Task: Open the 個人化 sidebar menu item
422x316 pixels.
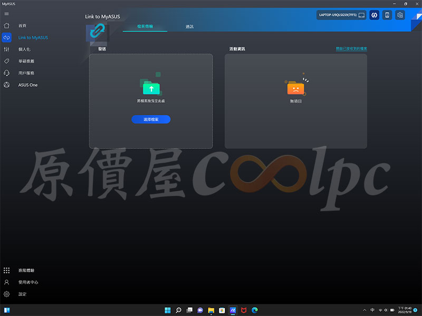Action: [x=24, y=49]
